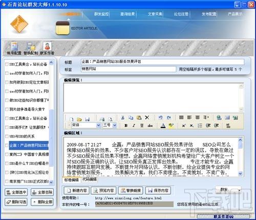Check 案例二 中国首个具规模 item
Viewport: 256px width, 220px height.
pyautogui.click(x=7, y=154)
